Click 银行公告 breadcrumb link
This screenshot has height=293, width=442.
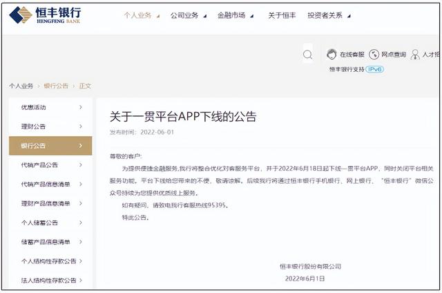coord(56,86)
